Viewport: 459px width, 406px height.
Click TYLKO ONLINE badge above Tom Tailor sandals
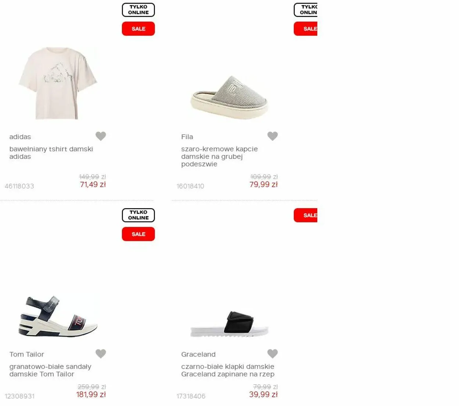138,215
